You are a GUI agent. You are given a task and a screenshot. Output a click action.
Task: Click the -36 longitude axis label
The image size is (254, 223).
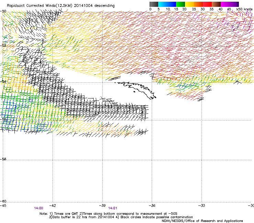click(152, 206)
